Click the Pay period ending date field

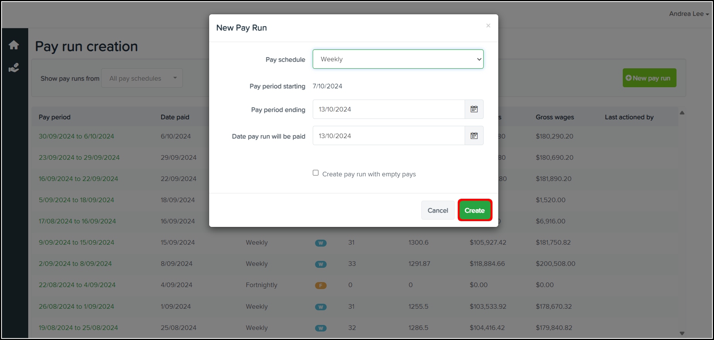pos(389,109)
